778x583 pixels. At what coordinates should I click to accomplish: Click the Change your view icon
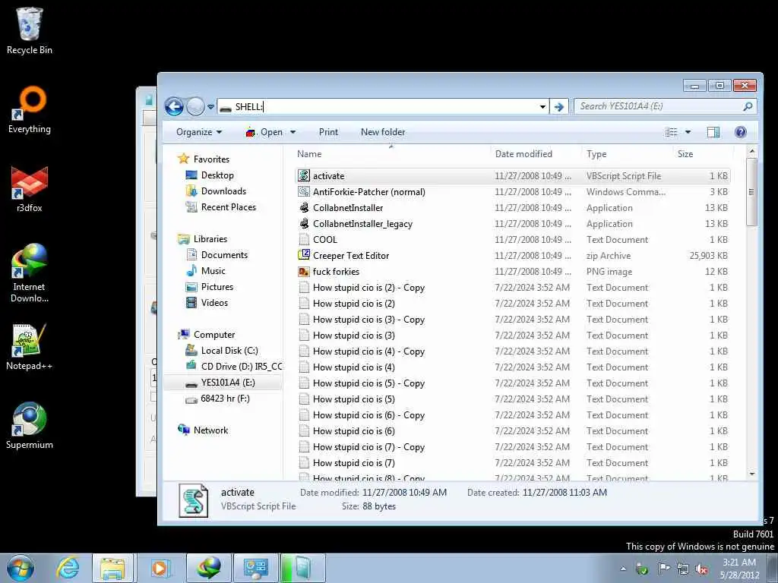point(672,132)
